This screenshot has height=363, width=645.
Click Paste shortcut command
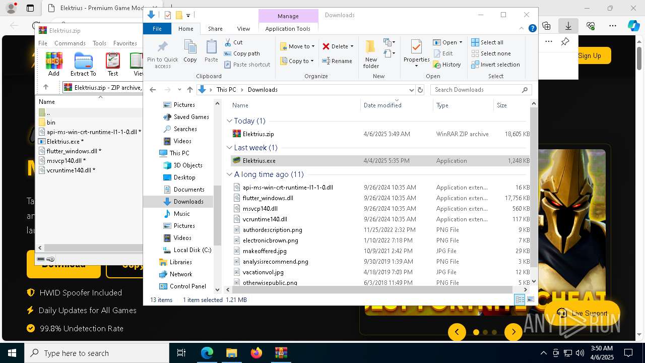point(247,65)
